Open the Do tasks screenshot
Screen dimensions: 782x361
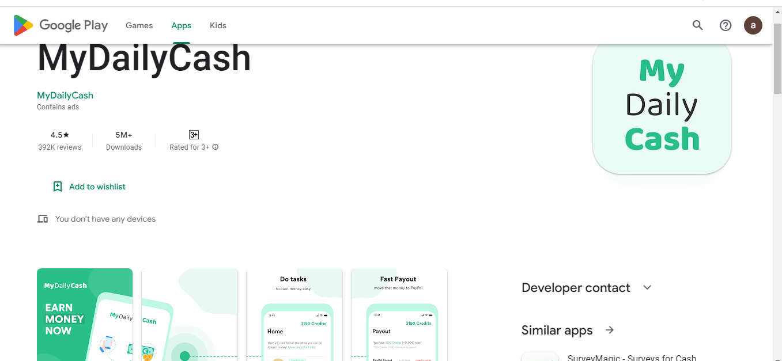(294, 314)
